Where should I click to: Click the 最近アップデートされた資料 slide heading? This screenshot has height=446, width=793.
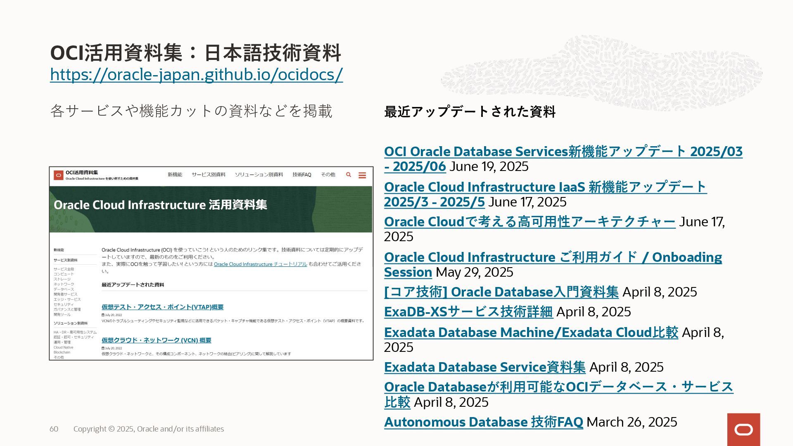pos(470,111)
